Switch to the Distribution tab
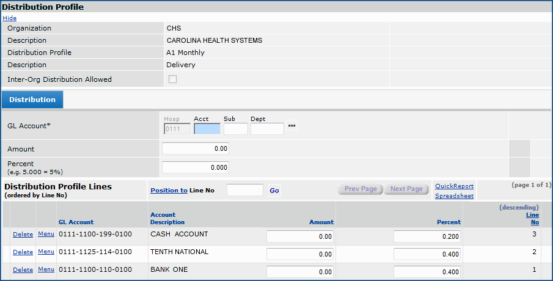553x281 pixels. pyautogui.click(x=32, y=100)
